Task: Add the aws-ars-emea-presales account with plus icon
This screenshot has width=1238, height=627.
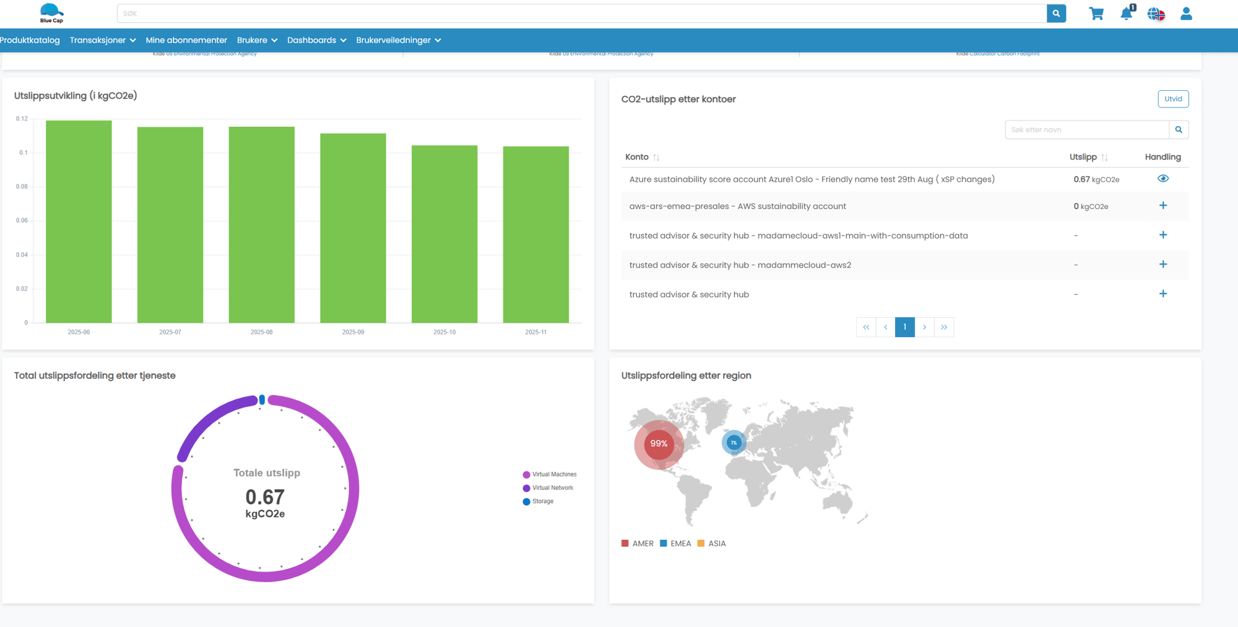Action: coord(1162,206)
